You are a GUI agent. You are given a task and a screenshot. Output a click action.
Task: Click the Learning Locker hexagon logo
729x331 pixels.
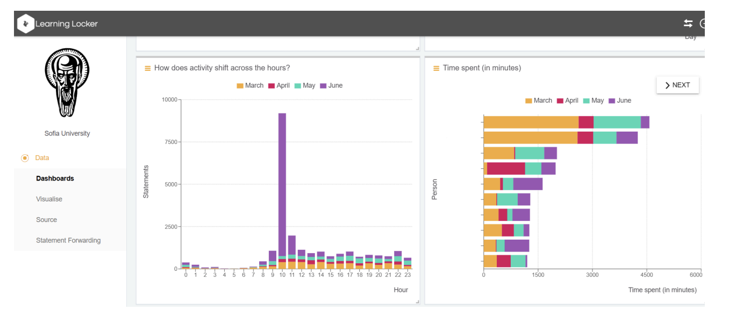26,24
